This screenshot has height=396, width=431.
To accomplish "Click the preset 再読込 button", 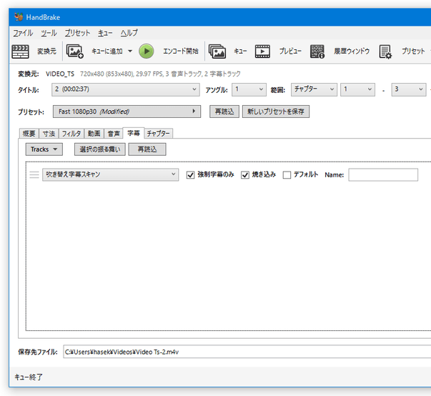I will [224, 112].
